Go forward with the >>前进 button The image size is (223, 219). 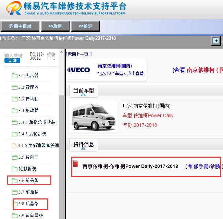pyautogui.click(x=85, y=26)
